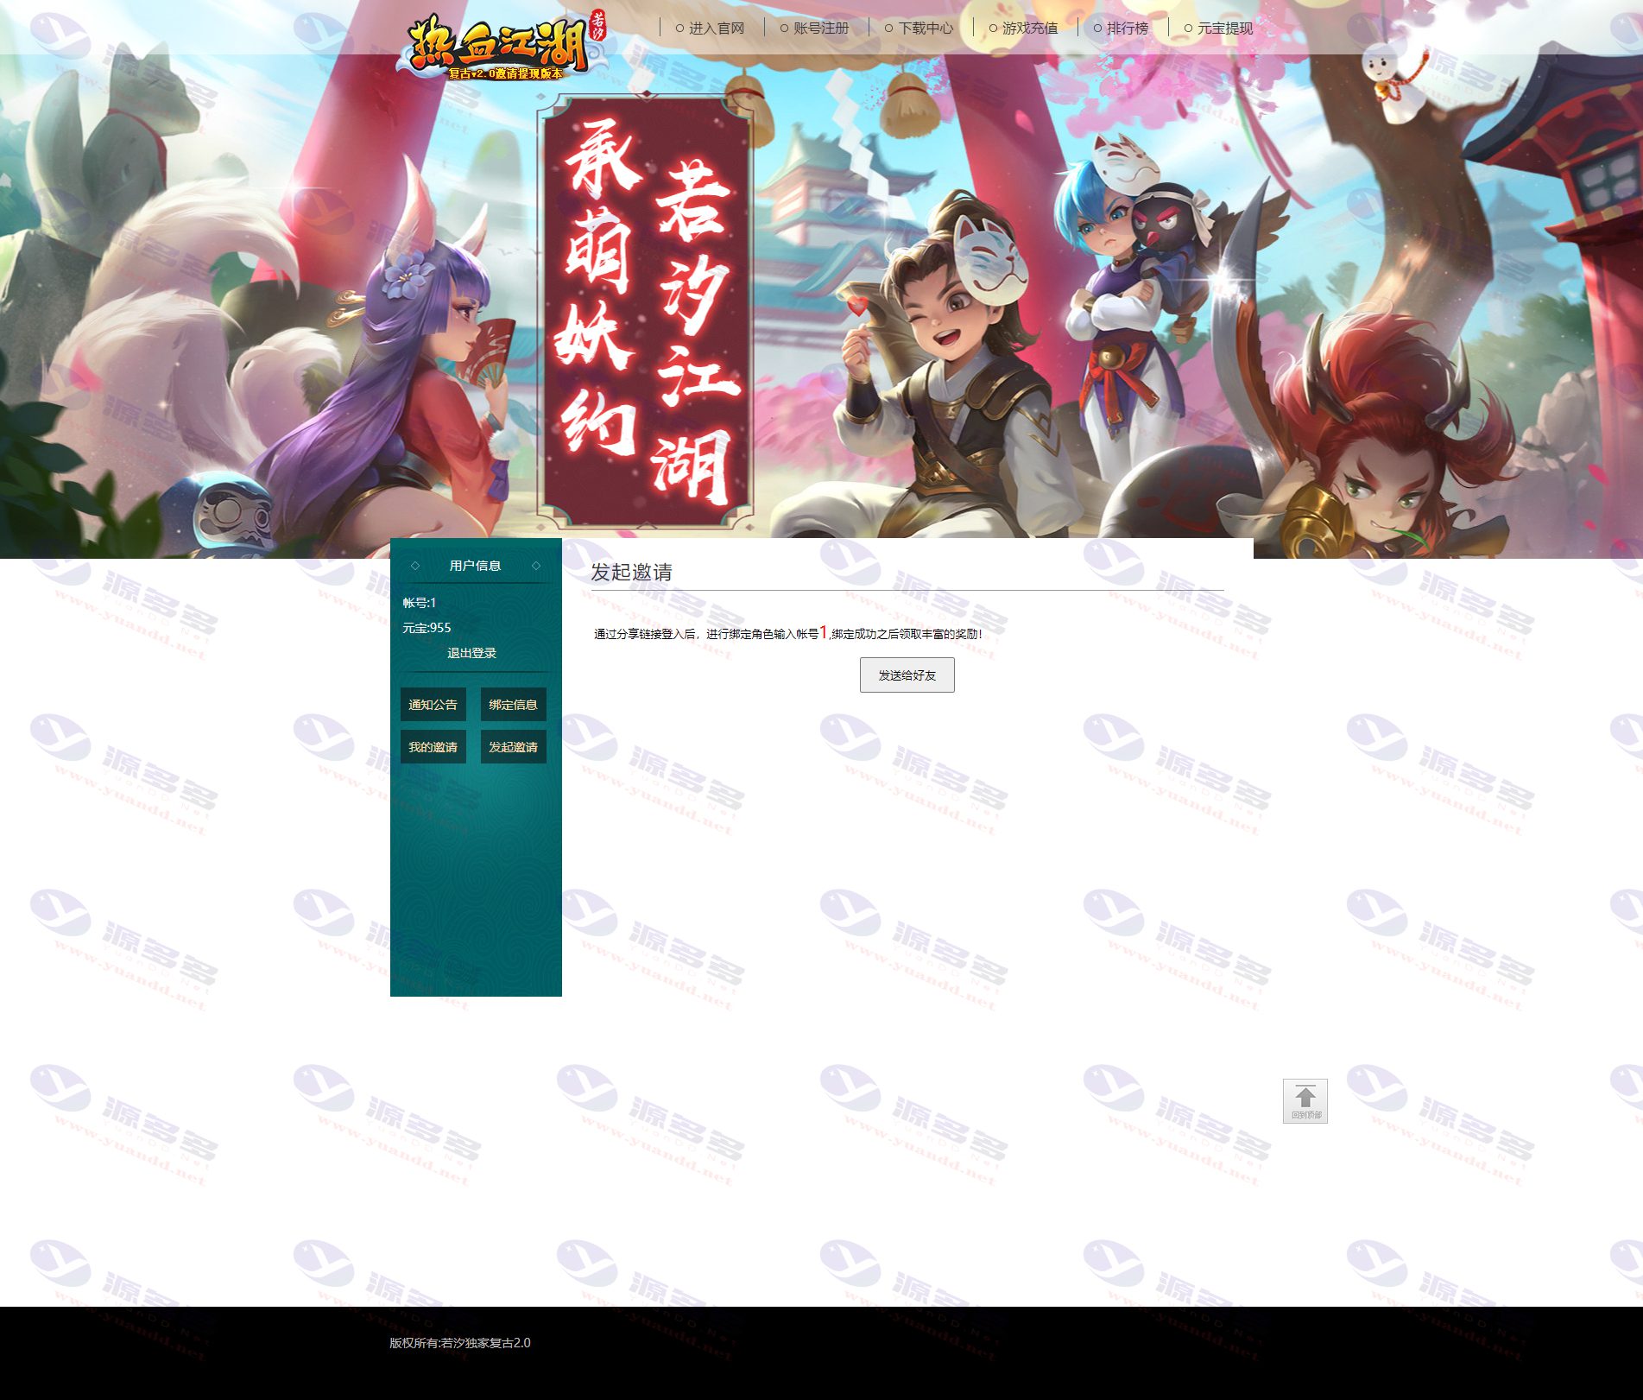
Task: Click the footer text 版权所有:若汐独家复古2.0
Action: [460, 1343]
